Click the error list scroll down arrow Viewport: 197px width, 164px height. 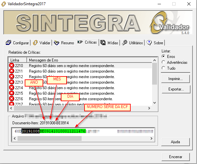pyautogui.click(x=155, y=103)
